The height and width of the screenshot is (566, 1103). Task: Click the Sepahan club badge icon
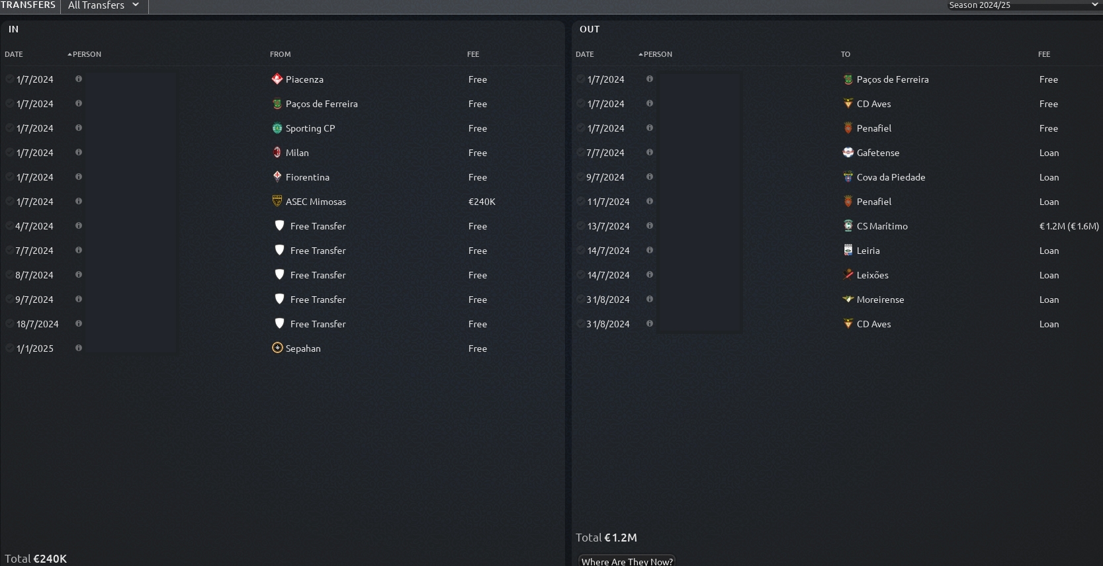point(277,348)
